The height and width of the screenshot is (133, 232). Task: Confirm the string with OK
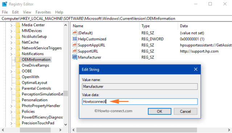point(159,111)
